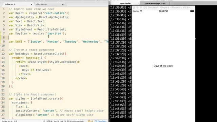This screenshot has width=217, height=122.
Task: Click the git branch indicator 12-composition
Action: (x=75, y=121)
